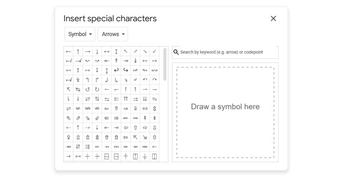Pick the single-line left right arrow ↔
This screenshot has width=340, height=179.
(107, 51)
